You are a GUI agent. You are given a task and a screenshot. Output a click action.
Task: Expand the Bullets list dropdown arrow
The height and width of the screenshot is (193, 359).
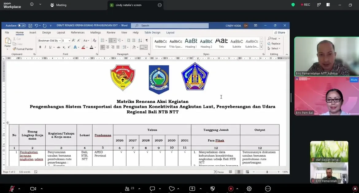click(x=106, y=41)
